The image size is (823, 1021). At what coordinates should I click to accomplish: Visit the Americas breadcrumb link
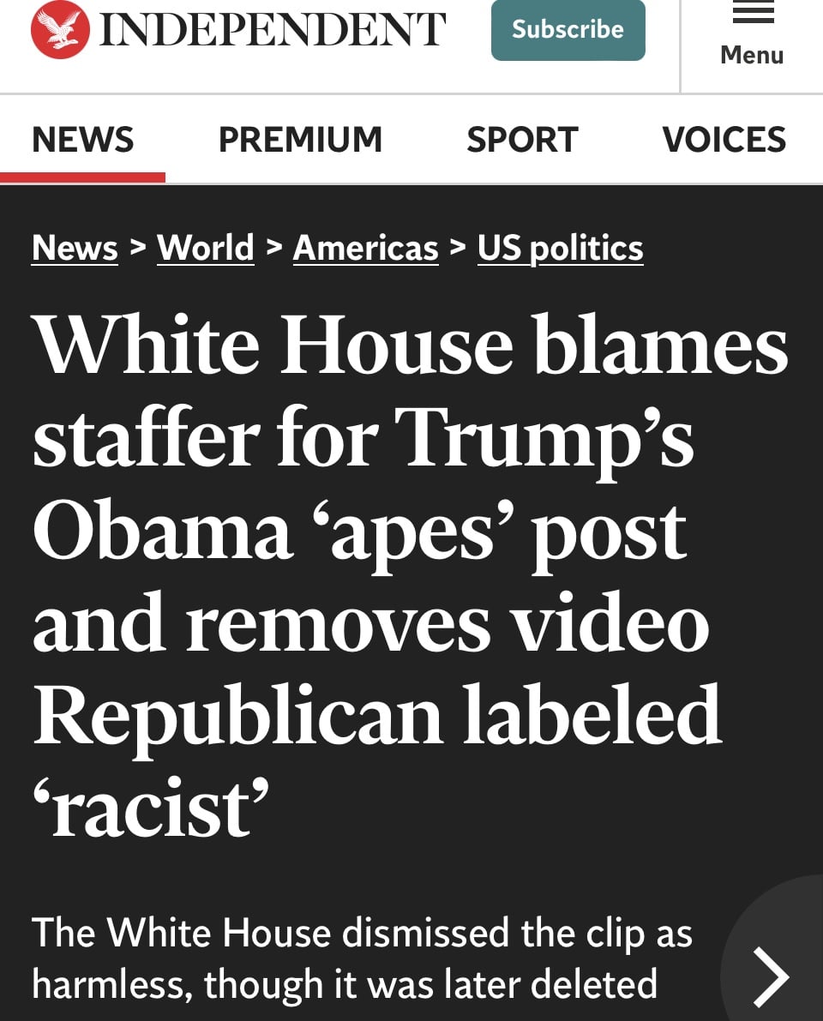point(365,248)
